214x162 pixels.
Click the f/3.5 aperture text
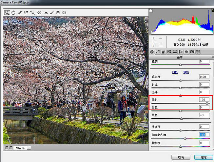181,40
